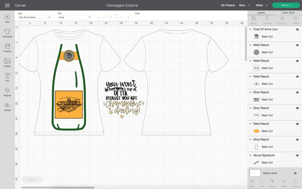Image resolution: width=302 pixels, height=189 pixels.
Task: Add Text to the canvas
Action: (x=7, y=77)
